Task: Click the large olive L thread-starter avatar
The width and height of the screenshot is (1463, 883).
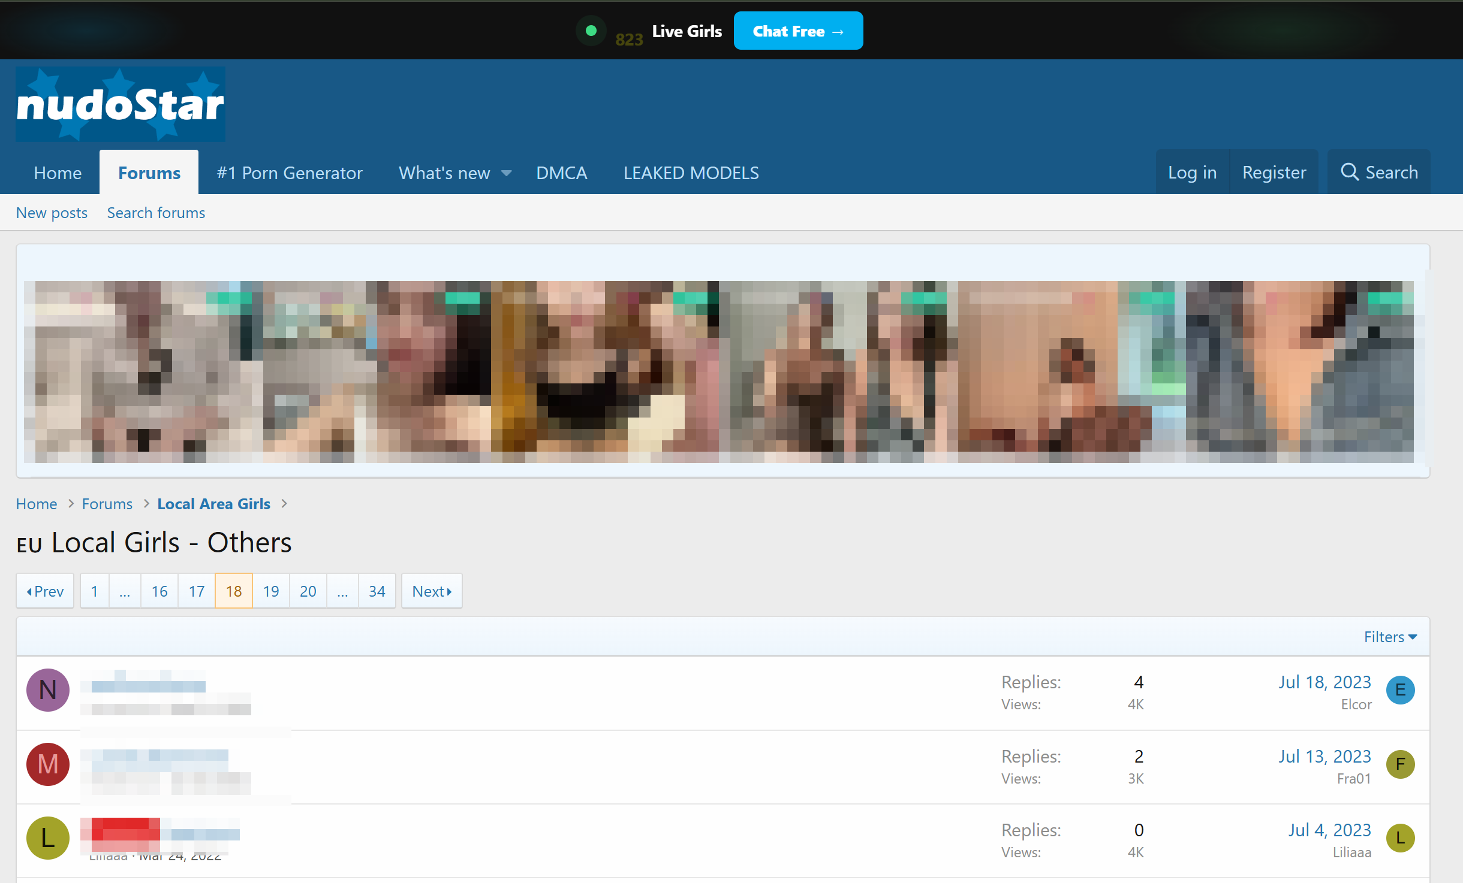Action: point(48,837)
